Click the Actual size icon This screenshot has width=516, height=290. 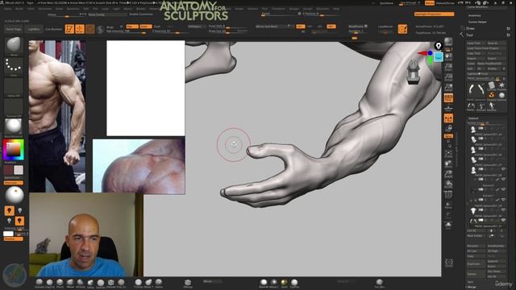(x=448, y=77)
